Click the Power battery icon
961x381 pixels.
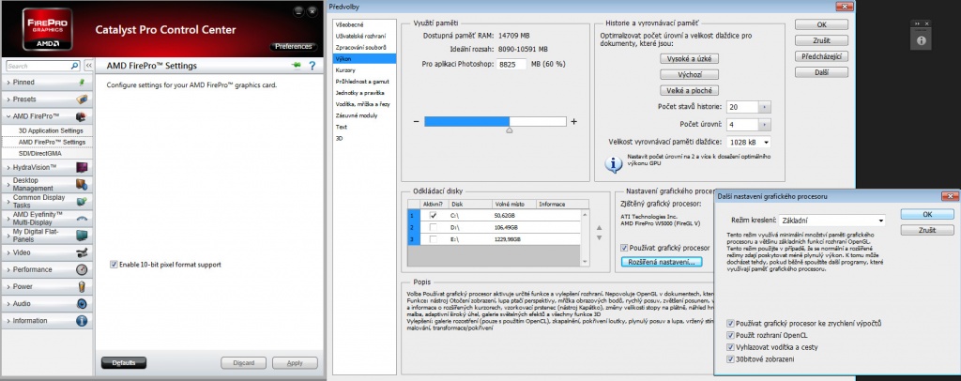[x=81, y=286]
